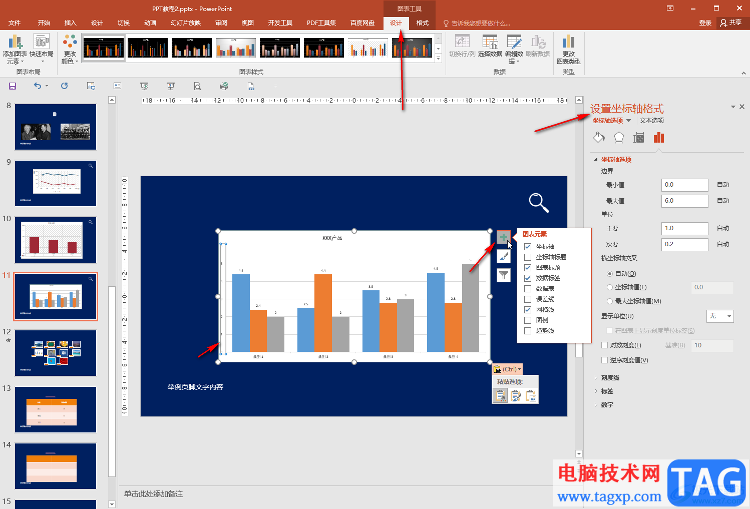Open the 文件 (File) menu tab
The image size is (750, 509).
(15, 23)
